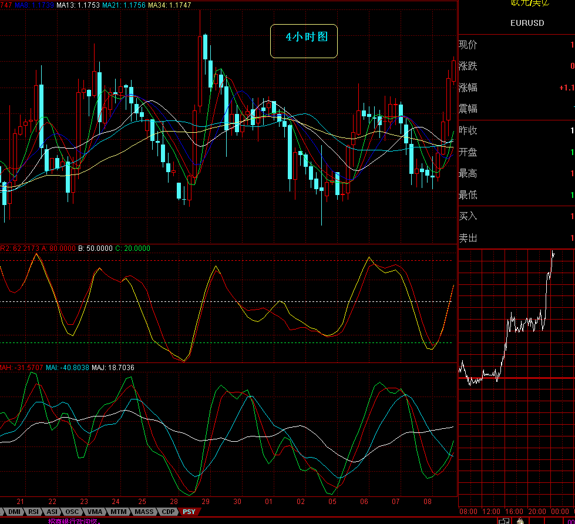Switch to the DMI indicator tab

point(14,512)
